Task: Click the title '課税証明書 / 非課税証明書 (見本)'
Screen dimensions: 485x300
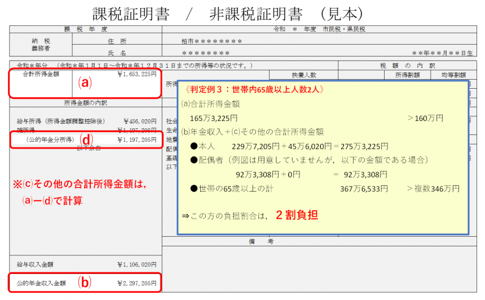Action: (228, 14)
